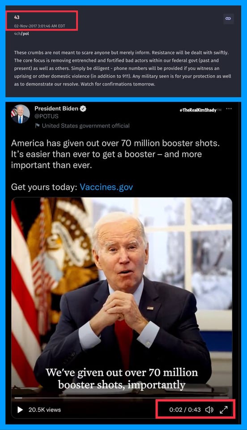
Task: Expand the video to fullscreen
Action: 224,410
